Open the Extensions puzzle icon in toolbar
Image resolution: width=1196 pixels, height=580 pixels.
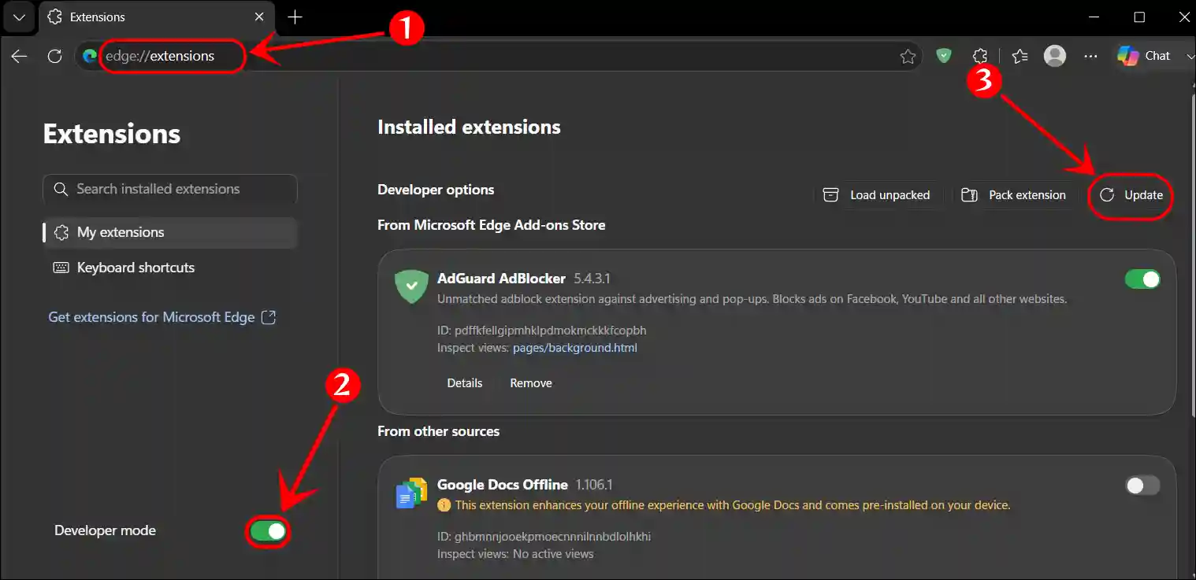point(980,56)
